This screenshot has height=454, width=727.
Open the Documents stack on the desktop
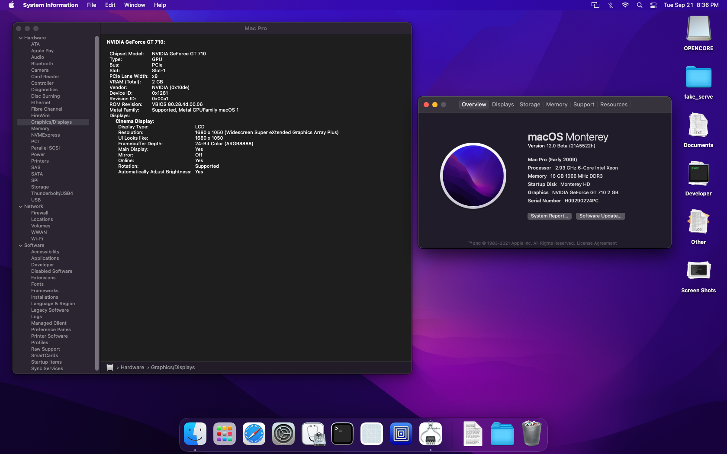point(698,125)
